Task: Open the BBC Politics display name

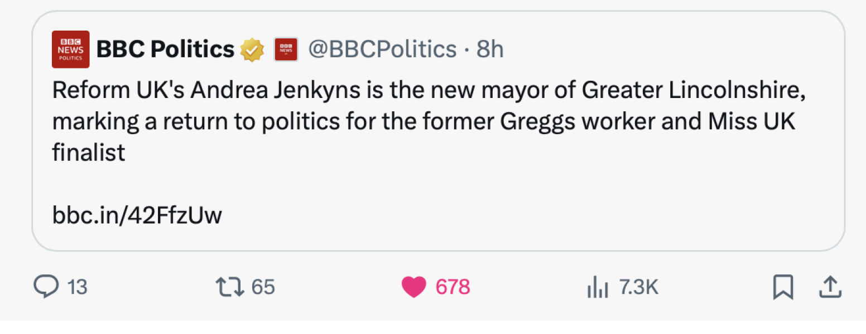Action: (165, 48)
